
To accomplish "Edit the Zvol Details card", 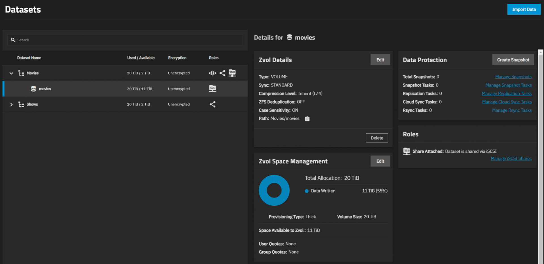I will point(380,60).
